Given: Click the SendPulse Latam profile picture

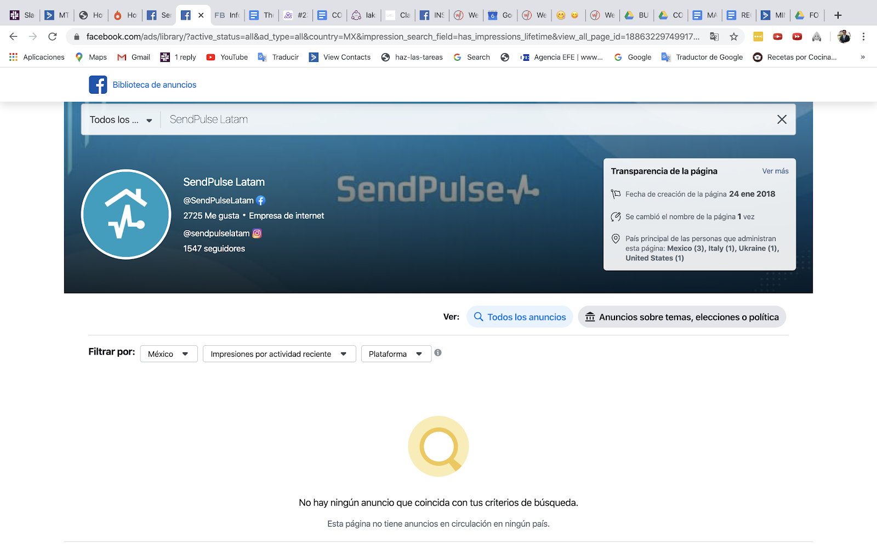Looking at the screenshot, I should coord(126,214).
